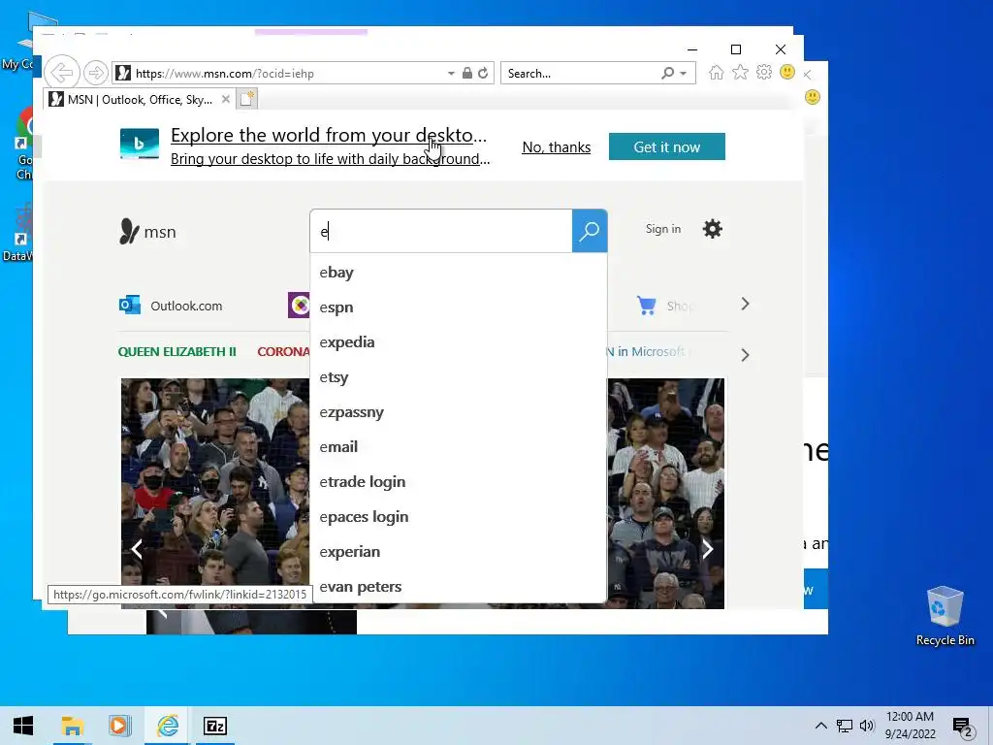This screenshot has width=993, height=745.
Task: Go back with the browser back arrow
Action: 62,73
